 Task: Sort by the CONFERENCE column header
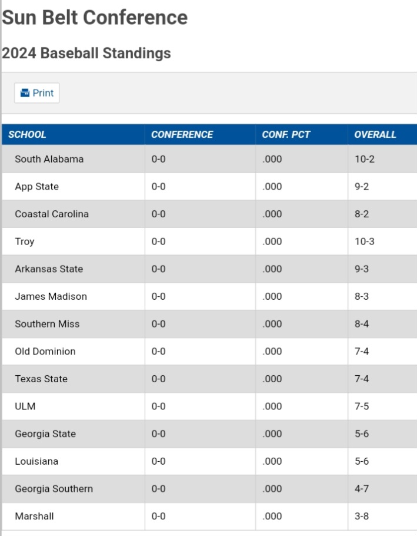coord(182,134)
